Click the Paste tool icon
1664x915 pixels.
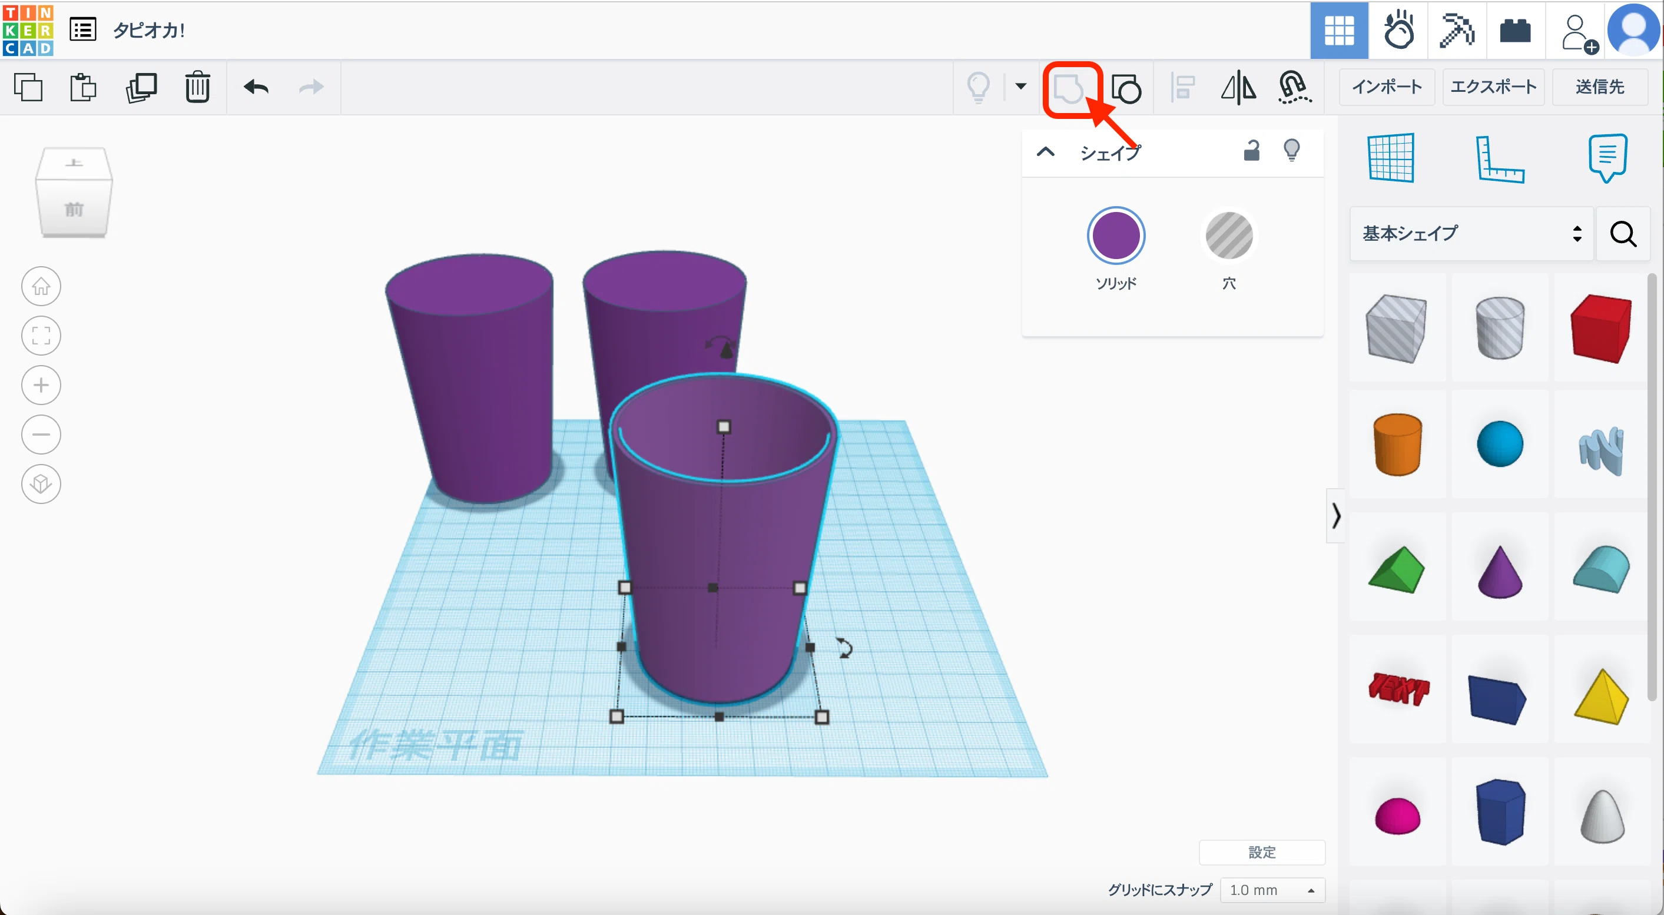coord(82,87)
